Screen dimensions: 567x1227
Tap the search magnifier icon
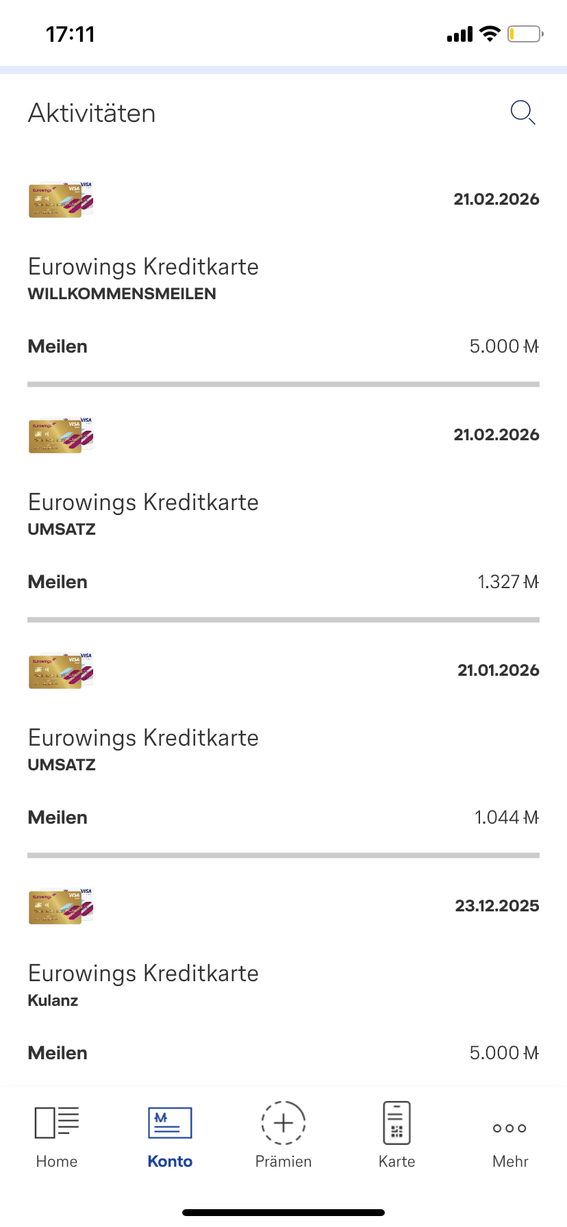click(x=522, y=112)
